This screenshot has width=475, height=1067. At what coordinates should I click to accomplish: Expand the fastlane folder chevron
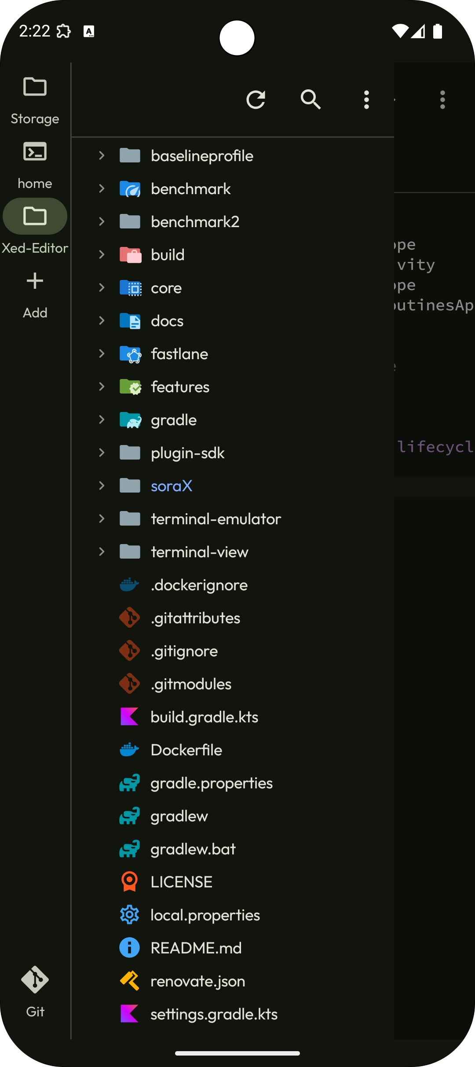102,353
